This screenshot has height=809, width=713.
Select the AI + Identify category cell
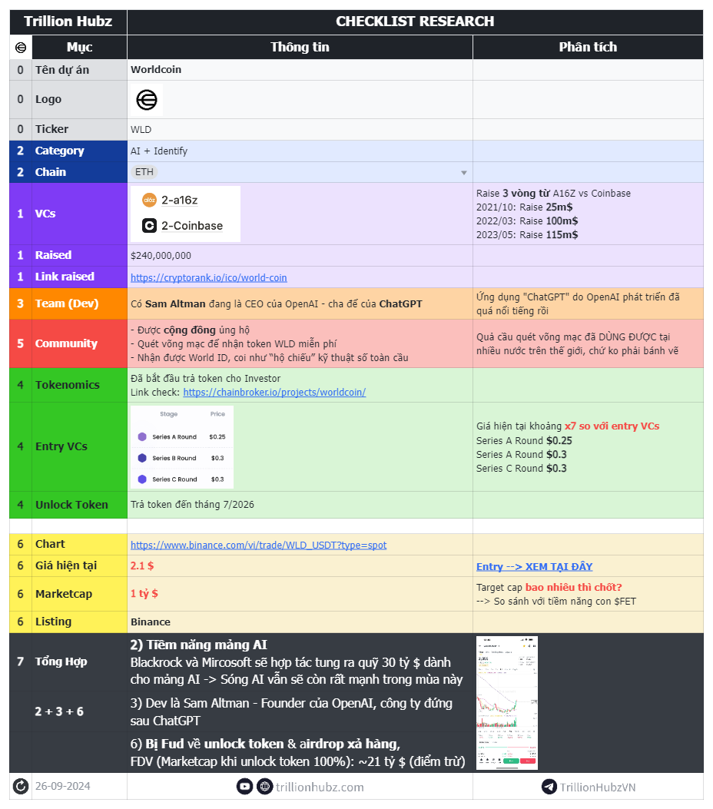point(300,151)
